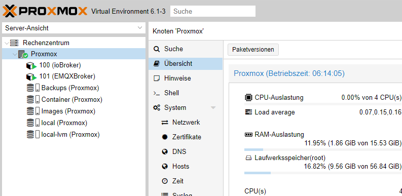This screenshot has width=402, height=196.
Task: Click the Zeit clock icon
Action: 165,181
